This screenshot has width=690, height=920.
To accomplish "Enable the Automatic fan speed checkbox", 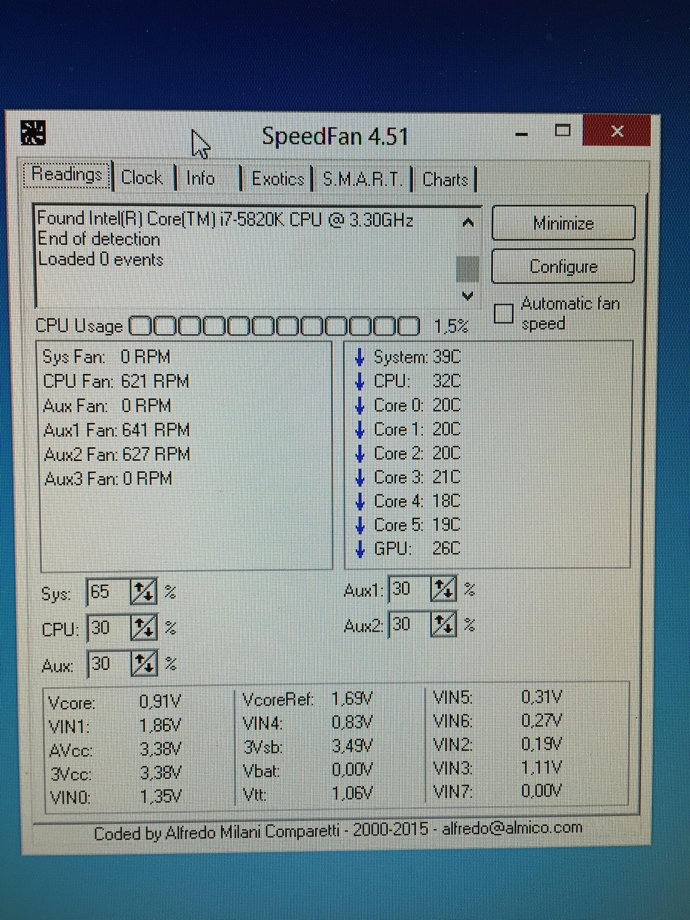I will click(x=504, y=313).
